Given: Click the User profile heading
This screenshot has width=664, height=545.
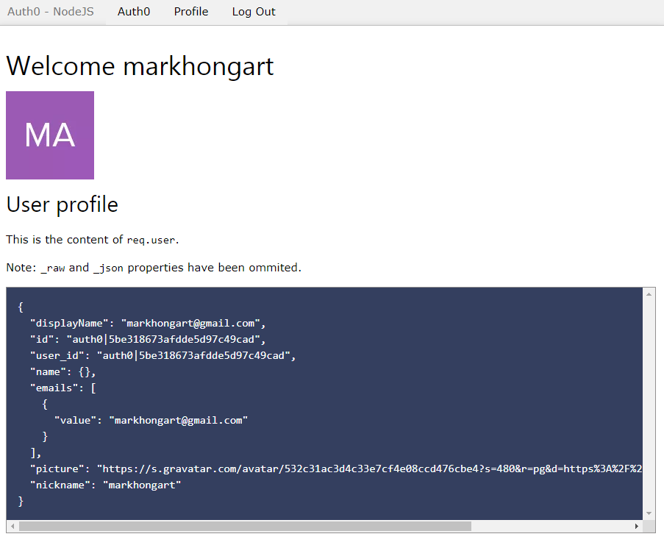Looking at the screenshot, I should point(62,204).
